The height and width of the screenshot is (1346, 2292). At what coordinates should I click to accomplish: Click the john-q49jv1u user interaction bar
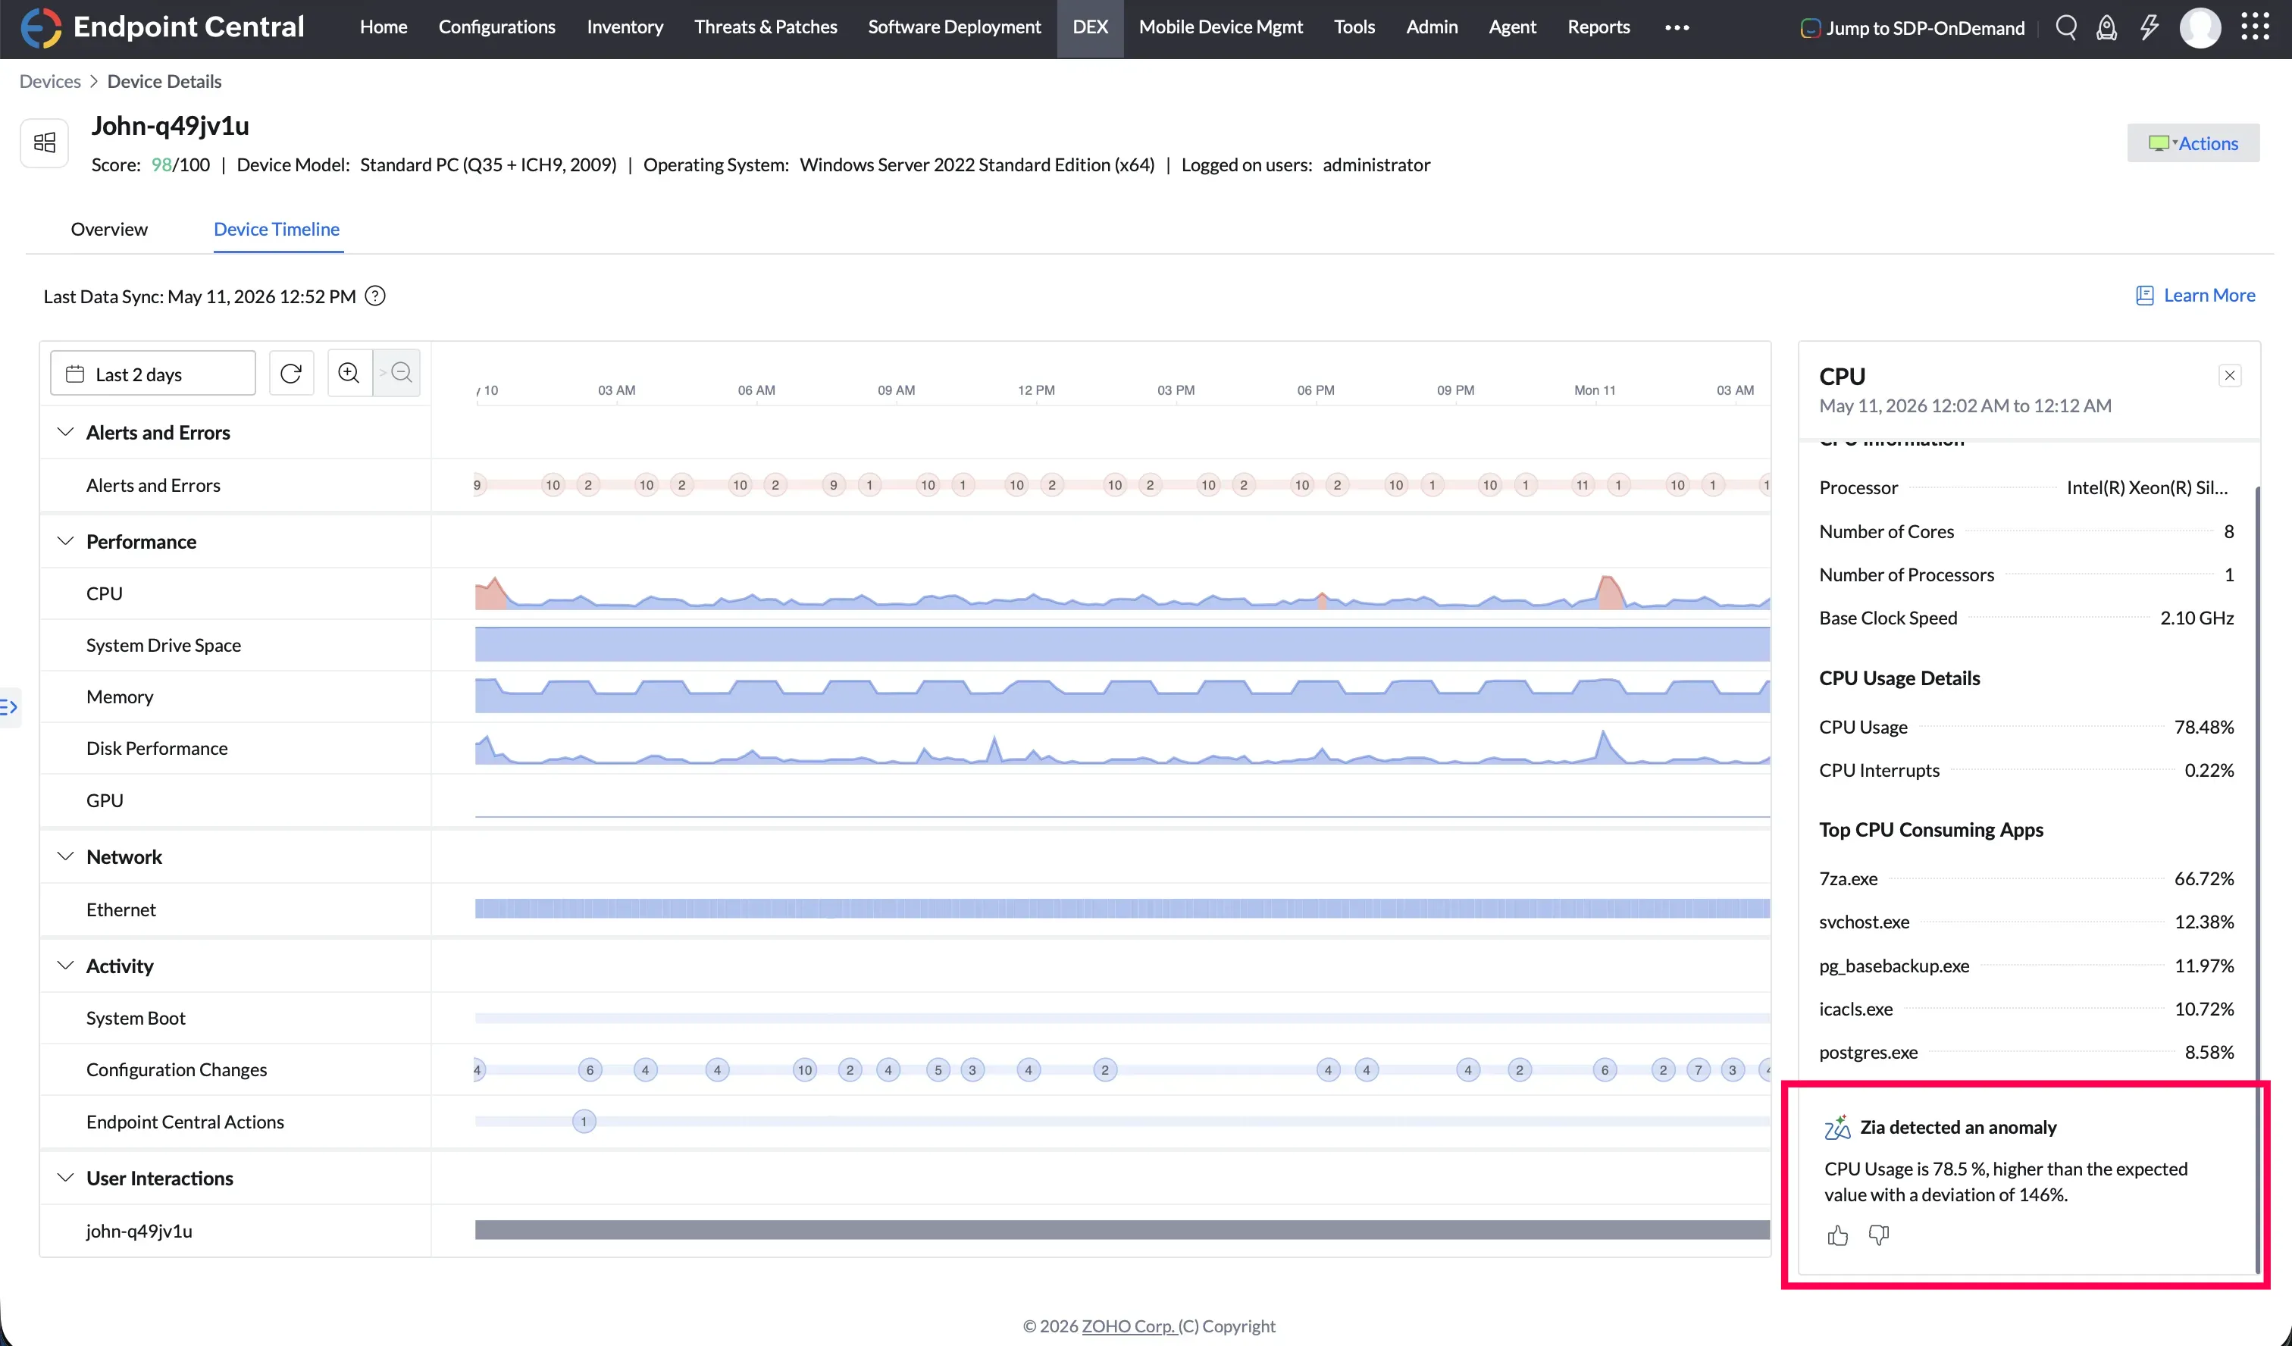tap(1123, 1231)
